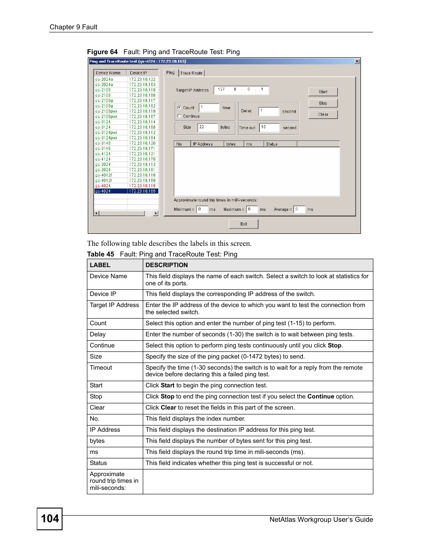423x548 pixels.
Task: Click the device list scroll-left arrow
Action: tap(96, 213)
